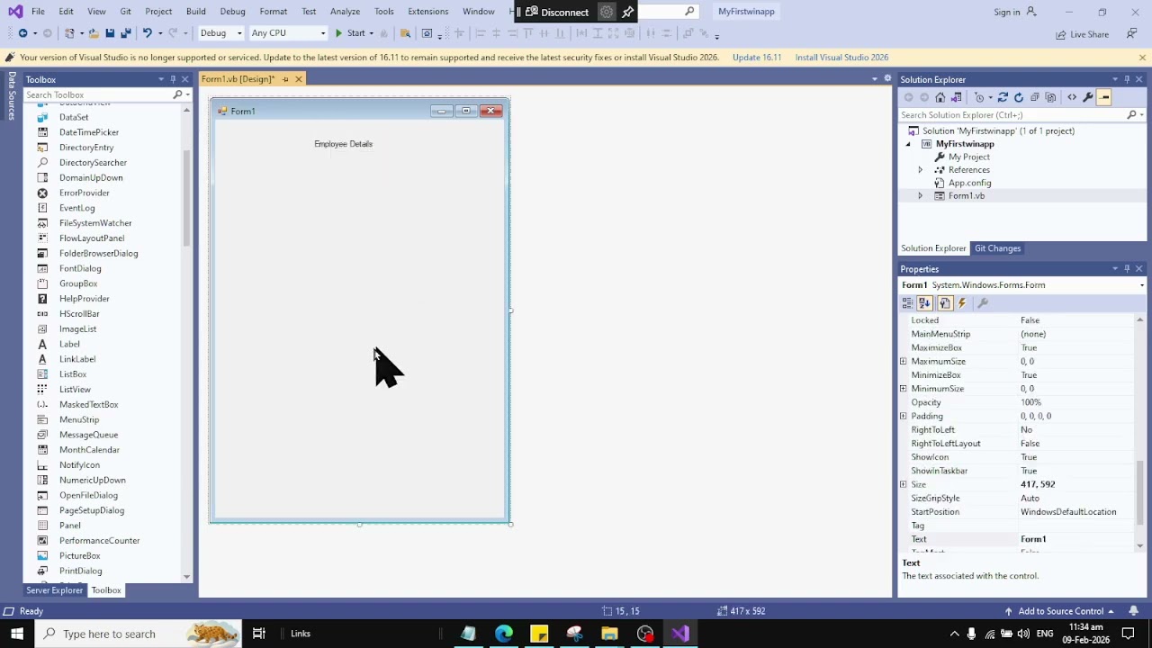Image resolution: width=1152 pixels, height=648 pixels.
Task: Expand the Form1.vb node
Action: 920,196
